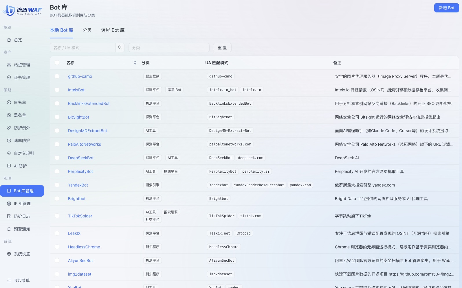The height and width of the screenshot is (288, 462).
Task: Open 站点管理 via its sidebar icon
Action: (x=9, y=65)
